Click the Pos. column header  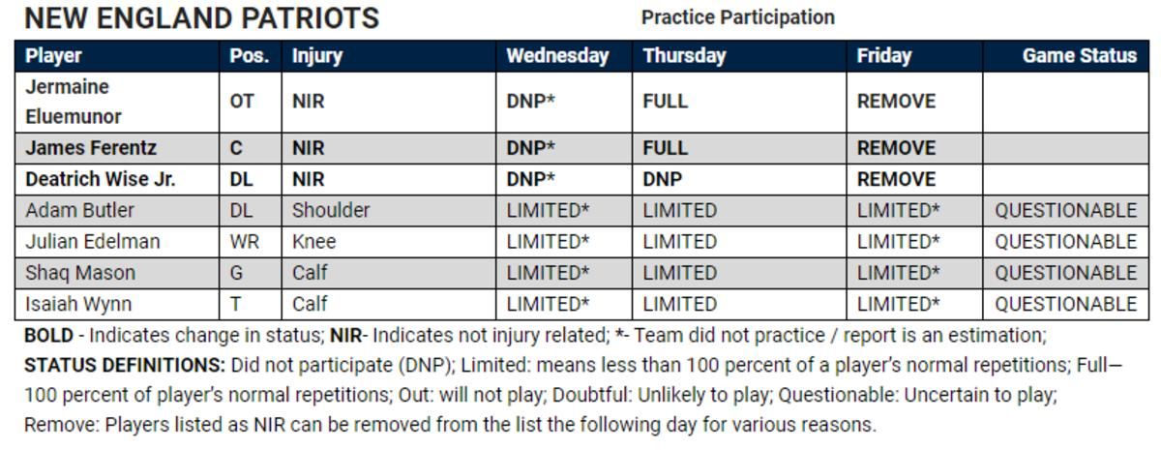pos(249,56)
